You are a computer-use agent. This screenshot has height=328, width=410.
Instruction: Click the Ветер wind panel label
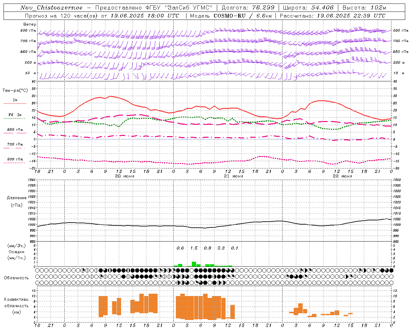click(x=30, y=24)
